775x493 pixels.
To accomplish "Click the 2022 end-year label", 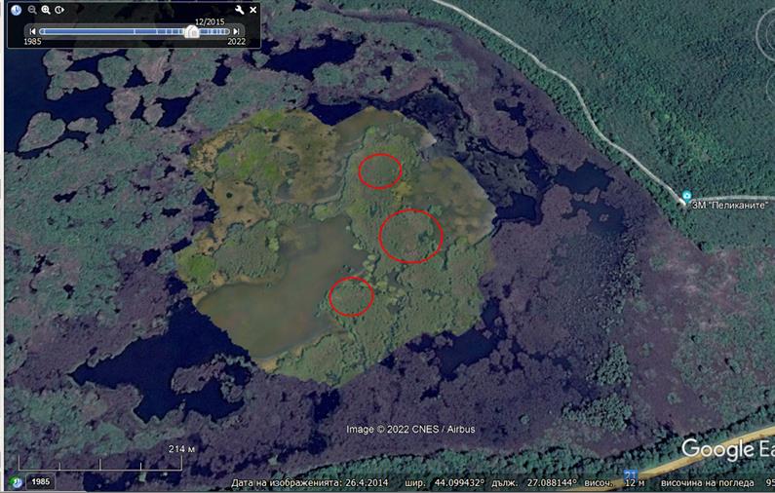I will pos(236,42).
